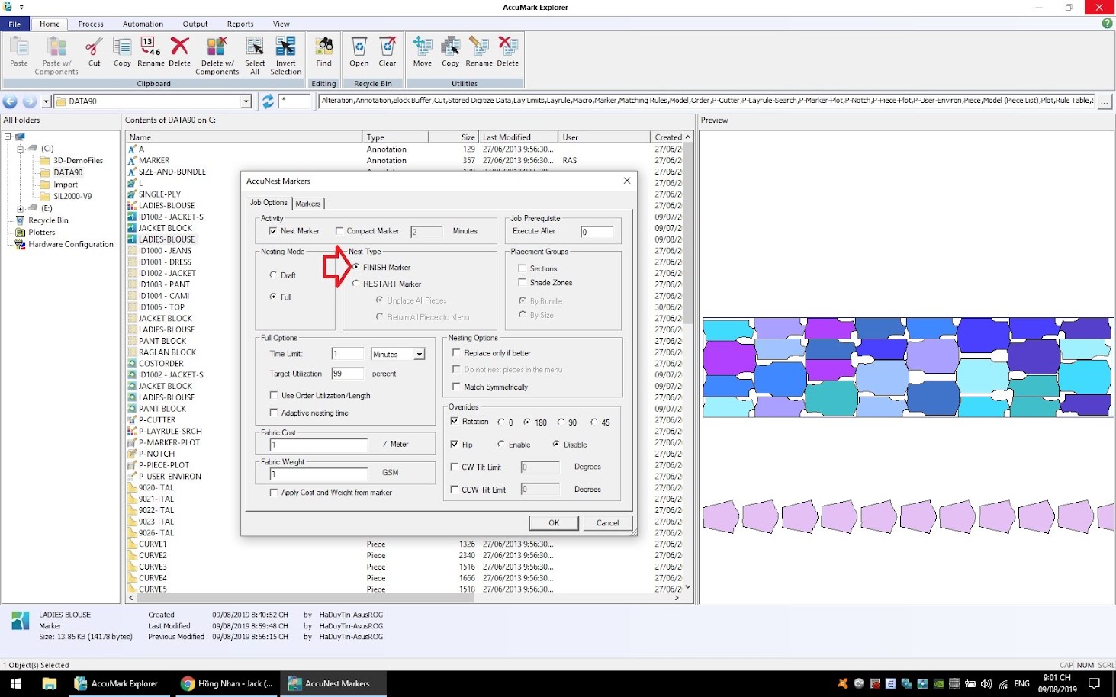This screenshot has height=697, width=1116.
Task: Sort the list by Last Modified
Action: 519,137
